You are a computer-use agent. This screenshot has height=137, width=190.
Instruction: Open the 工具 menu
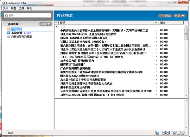21,8
